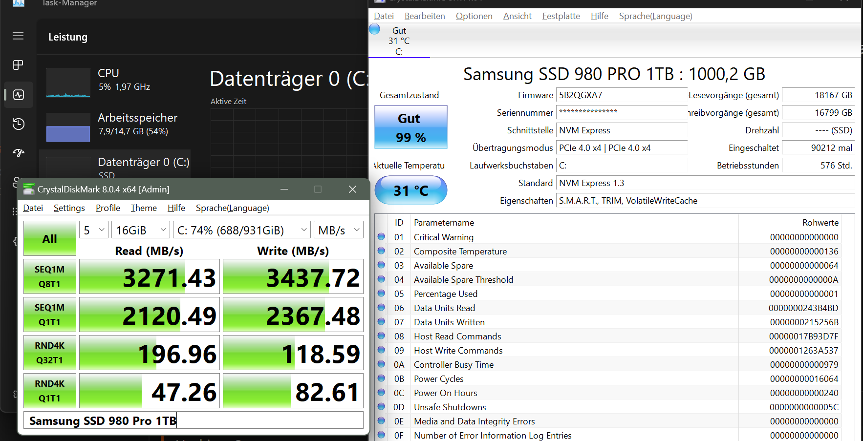Click the Gut 99 % health status button
This screenshot has height=441, width=863.
point(411,127)
